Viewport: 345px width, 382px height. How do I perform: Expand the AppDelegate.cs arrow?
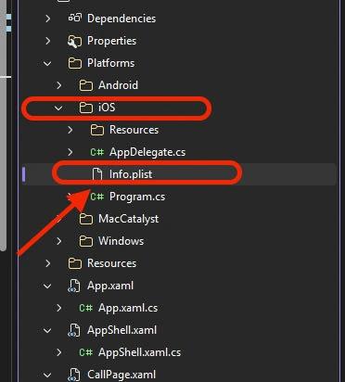click(70, 152)
